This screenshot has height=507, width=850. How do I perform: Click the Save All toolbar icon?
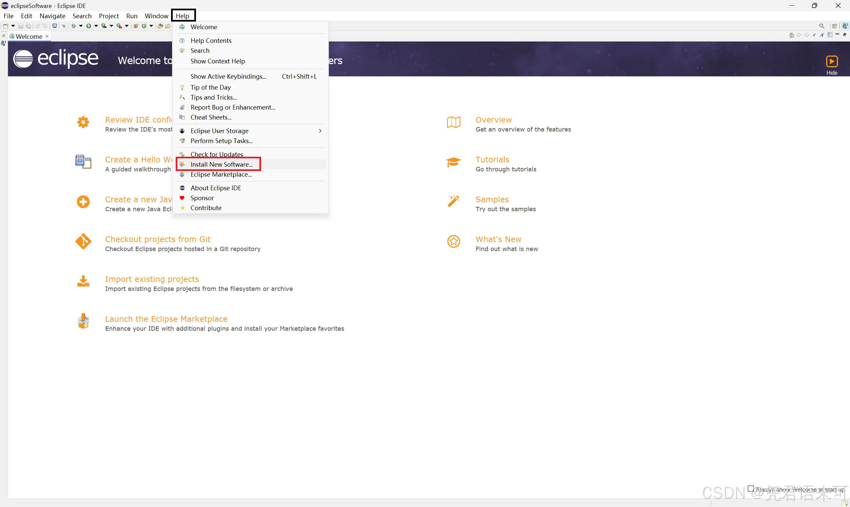pyautogui.click(x=28, y=26)
